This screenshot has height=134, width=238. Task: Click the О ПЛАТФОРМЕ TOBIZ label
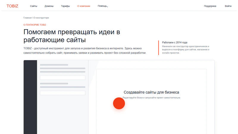[x=35, y=25]
